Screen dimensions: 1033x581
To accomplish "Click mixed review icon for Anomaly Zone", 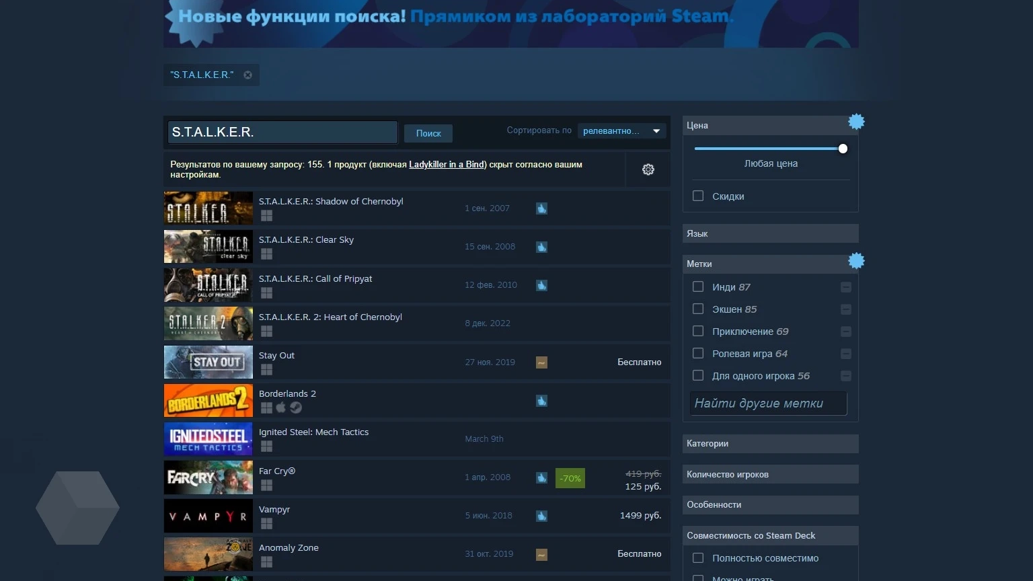I will click(541, 554).
